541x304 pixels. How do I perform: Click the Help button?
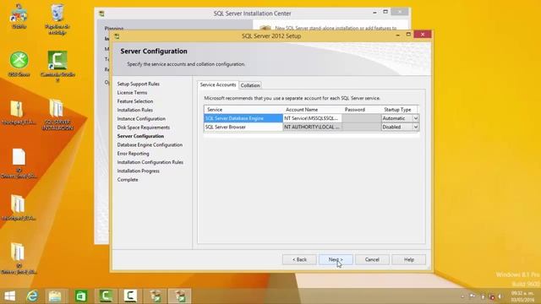coord(409,259)
